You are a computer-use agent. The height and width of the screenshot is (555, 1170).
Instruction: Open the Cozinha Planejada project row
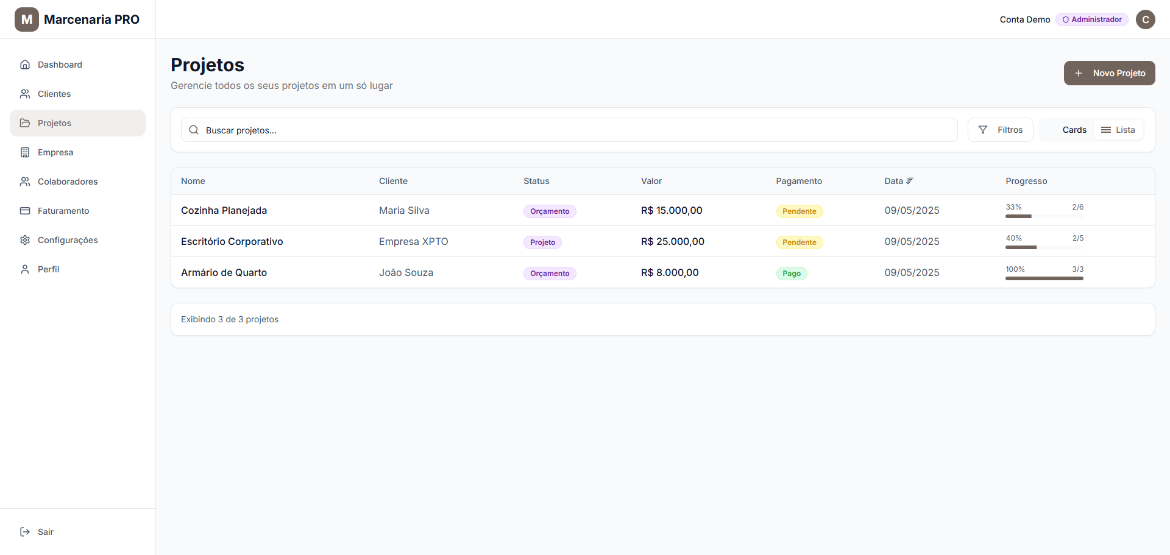tap(663, 210)
